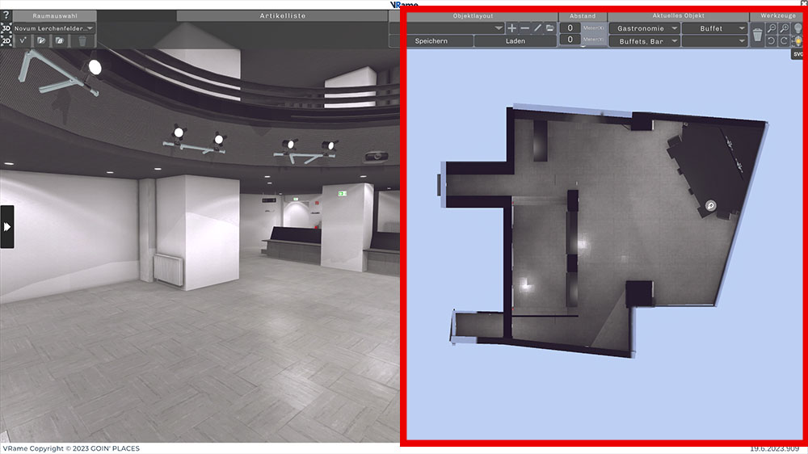Click the trash icon under Raumauswahl
Viewport: 808px width, 454px height.
point(82,40)
